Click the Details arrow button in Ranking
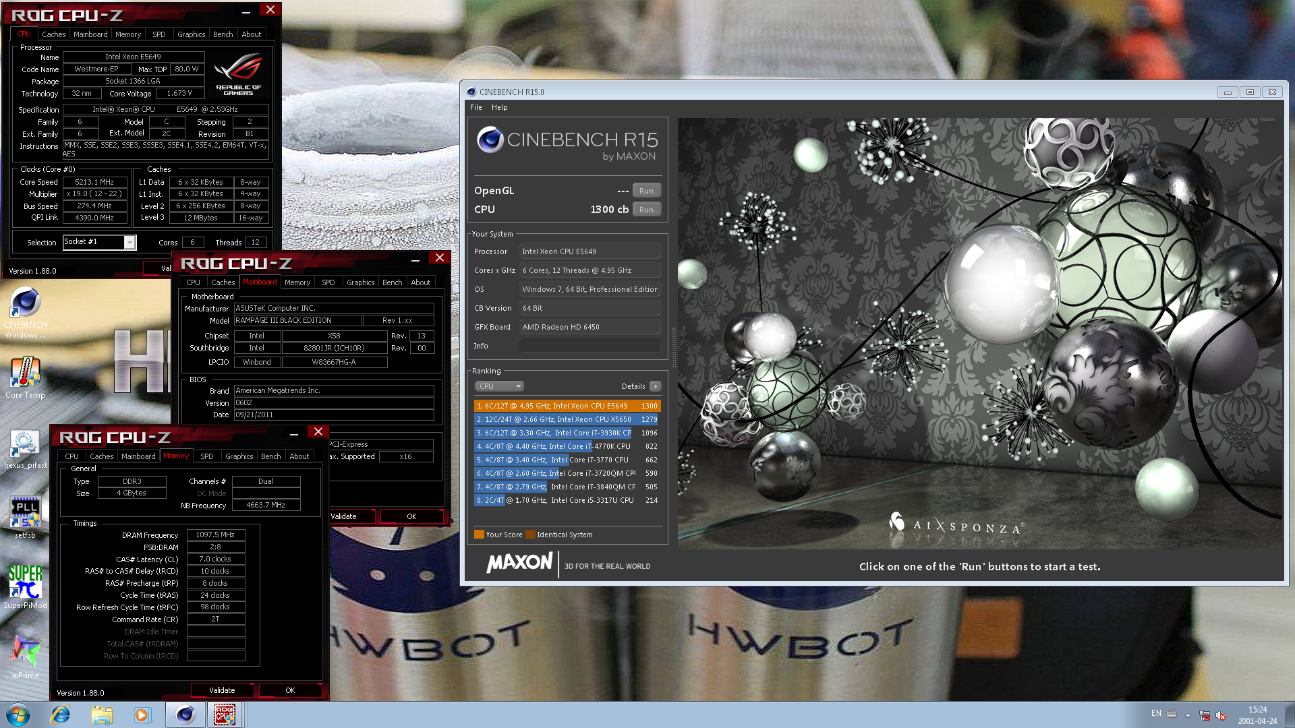This screenshot has width=1295, height=728. click(655, 386)
